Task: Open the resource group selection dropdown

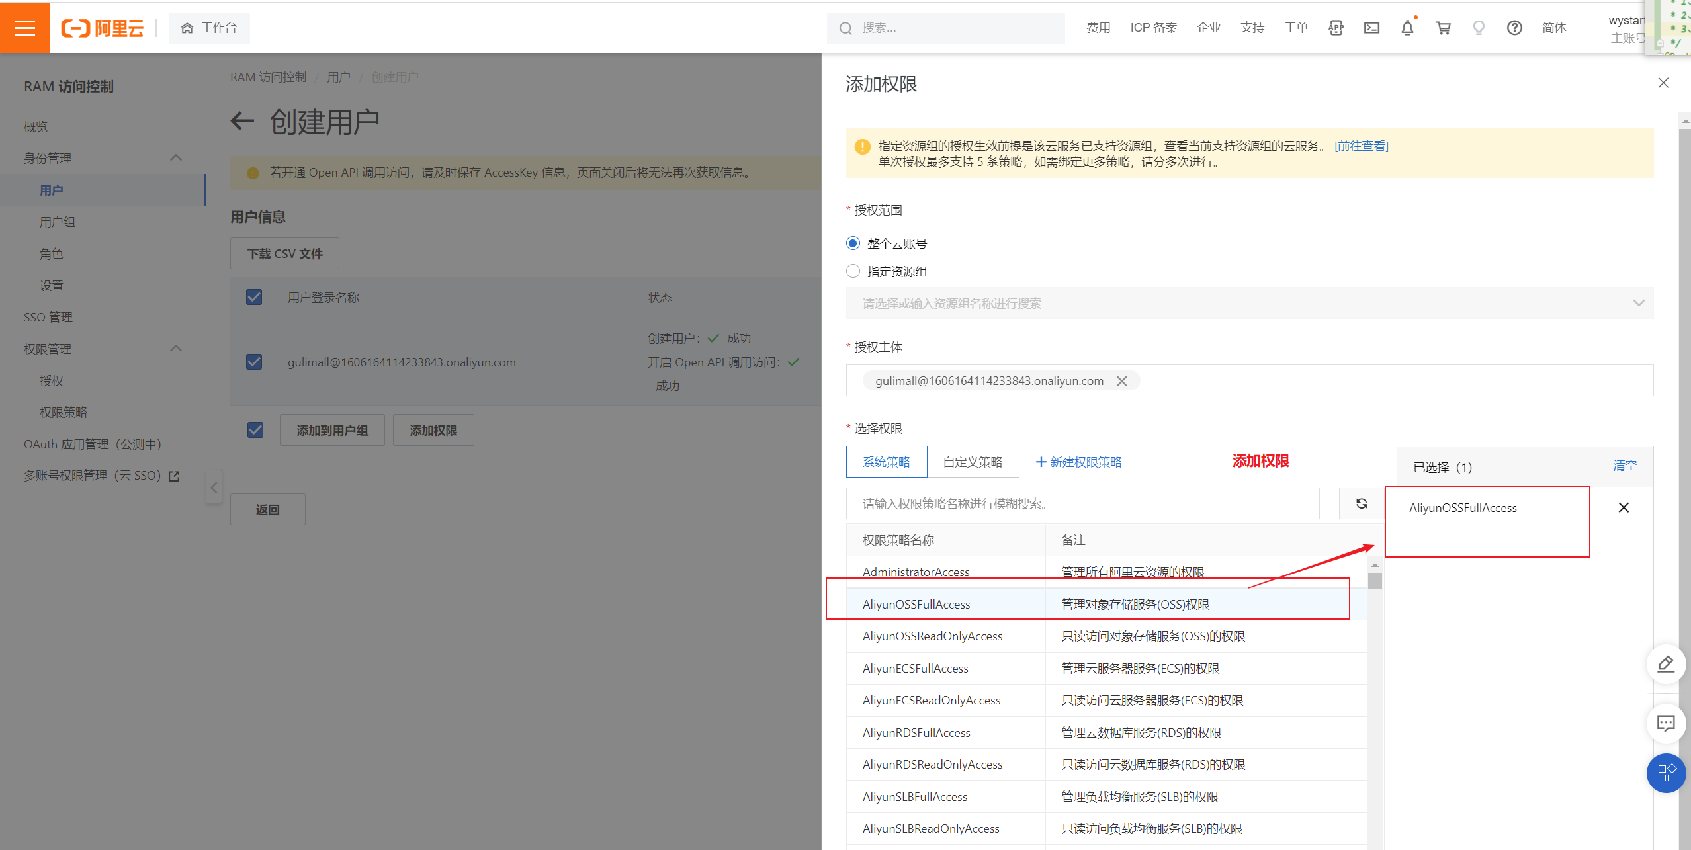Action: (x=1249, y=303)
